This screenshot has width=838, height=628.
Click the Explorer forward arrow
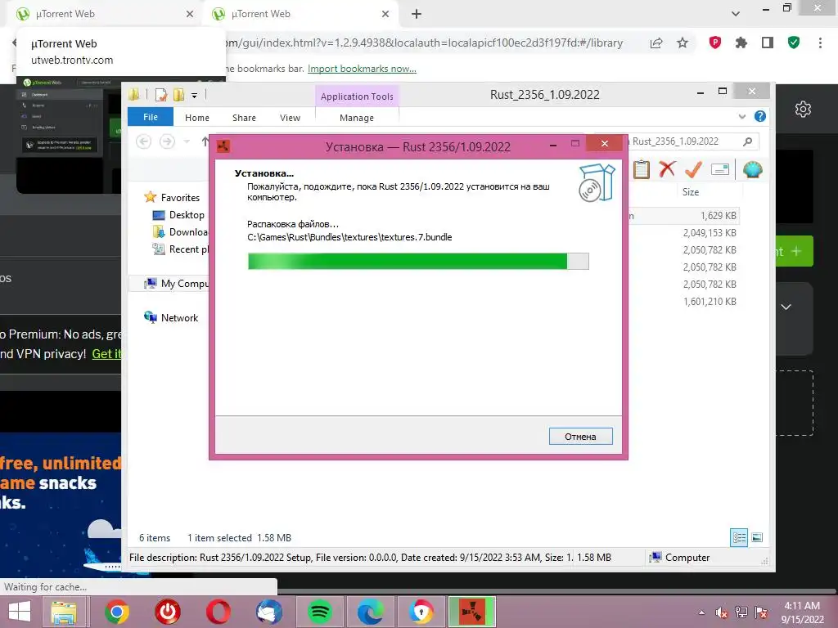pyautogui.click(x=167, y=141)
